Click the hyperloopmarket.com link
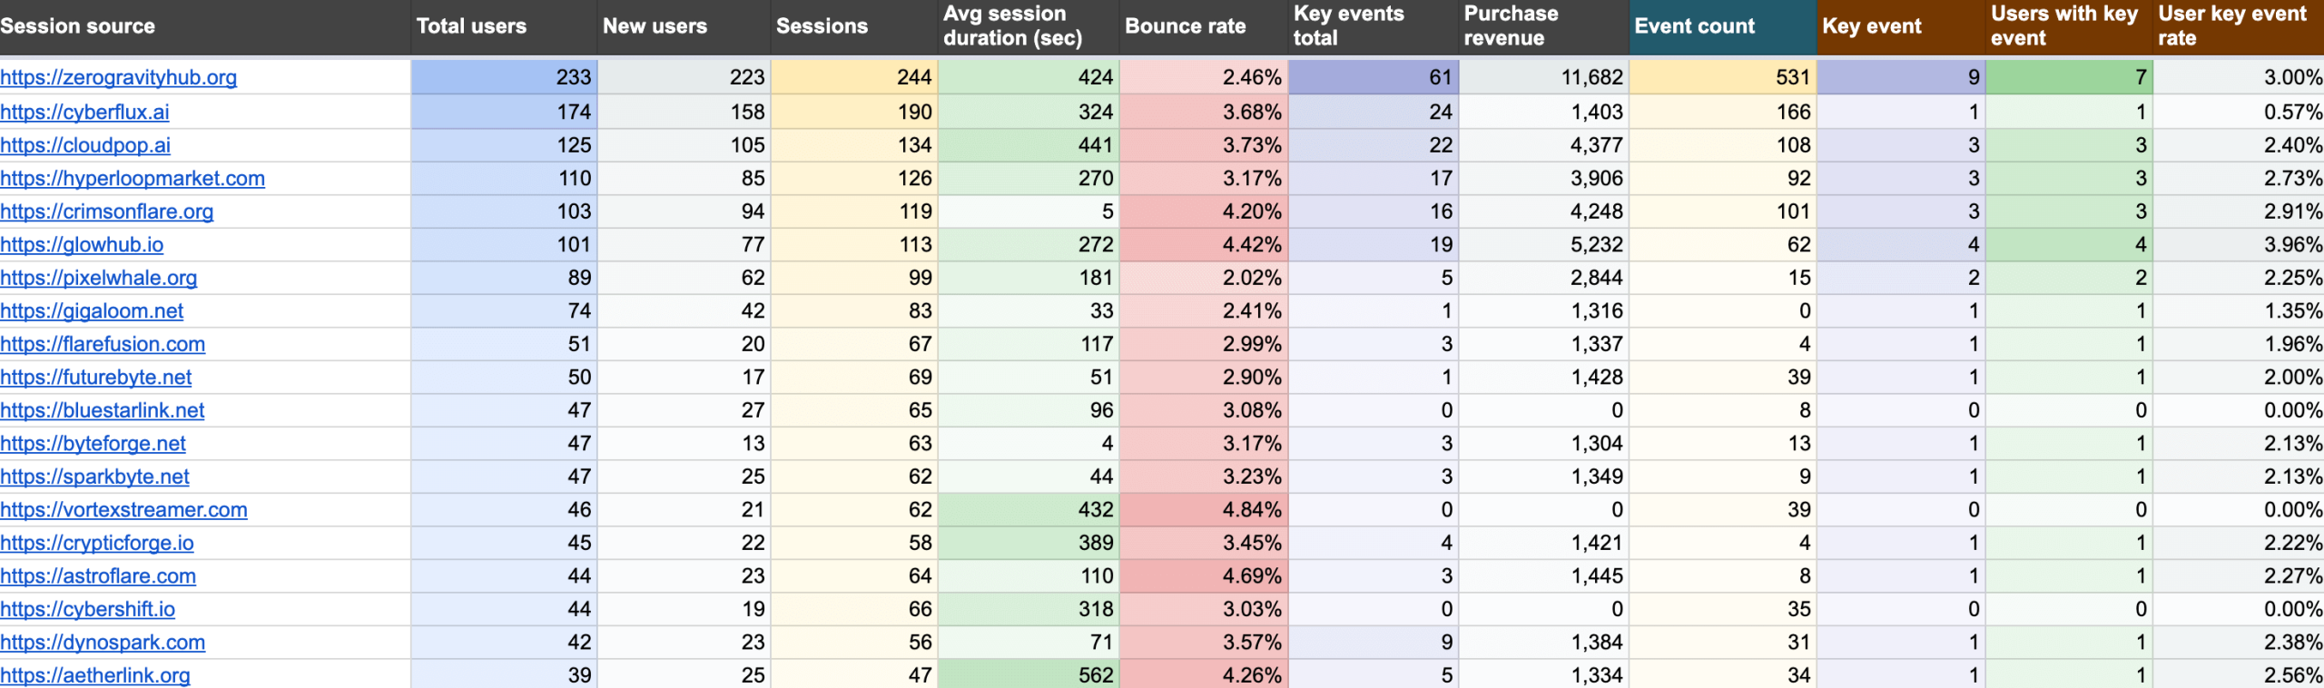Image resolution: width=2324 pixels, height=688 pixels. tap(133, 179)
